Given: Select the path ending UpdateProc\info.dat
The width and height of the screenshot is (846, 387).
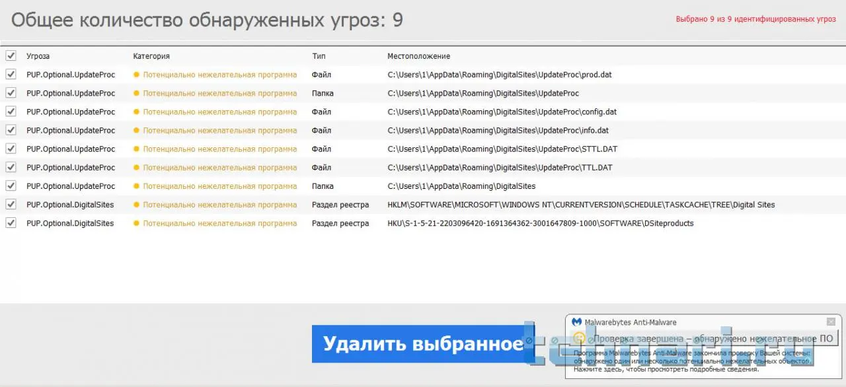Looking at the screenshot, I should (498, 130).
